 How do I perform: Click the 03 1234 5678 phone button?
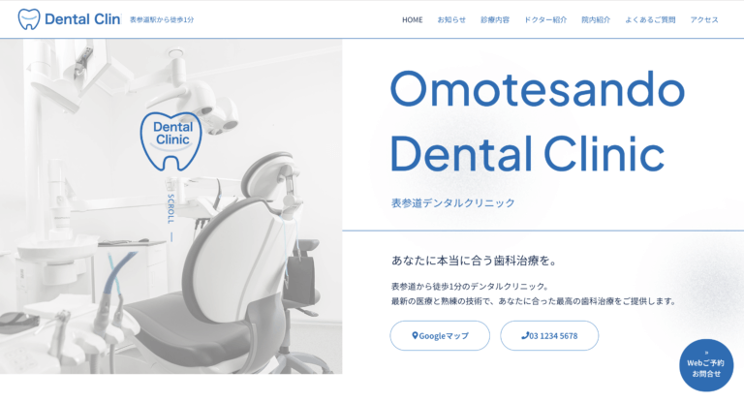549,335
